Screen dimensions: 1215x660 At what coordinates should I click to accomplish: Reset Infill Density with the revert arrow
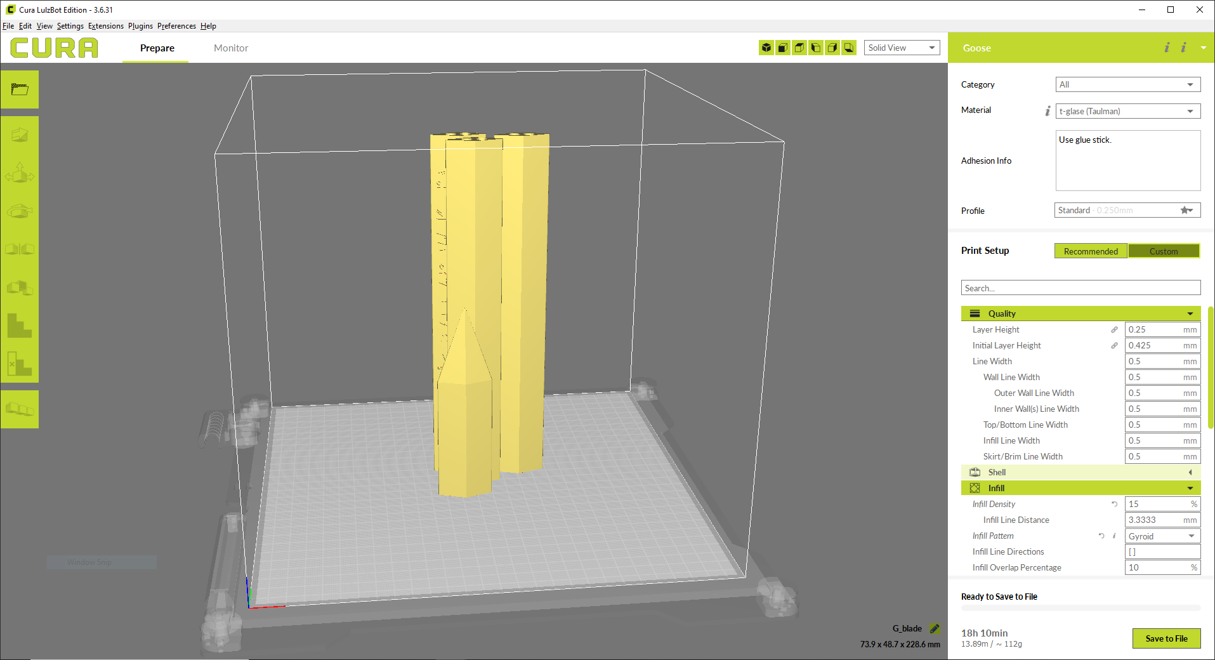pos(1114,504)
